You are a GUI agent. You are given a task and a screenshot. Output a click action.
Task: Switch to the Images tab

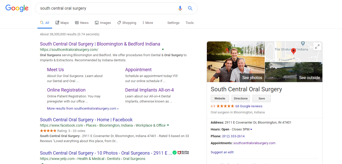(x=103, y=23)
